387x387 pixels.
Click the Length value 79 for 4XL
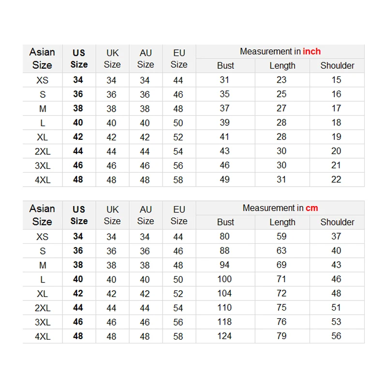point(282,336)
